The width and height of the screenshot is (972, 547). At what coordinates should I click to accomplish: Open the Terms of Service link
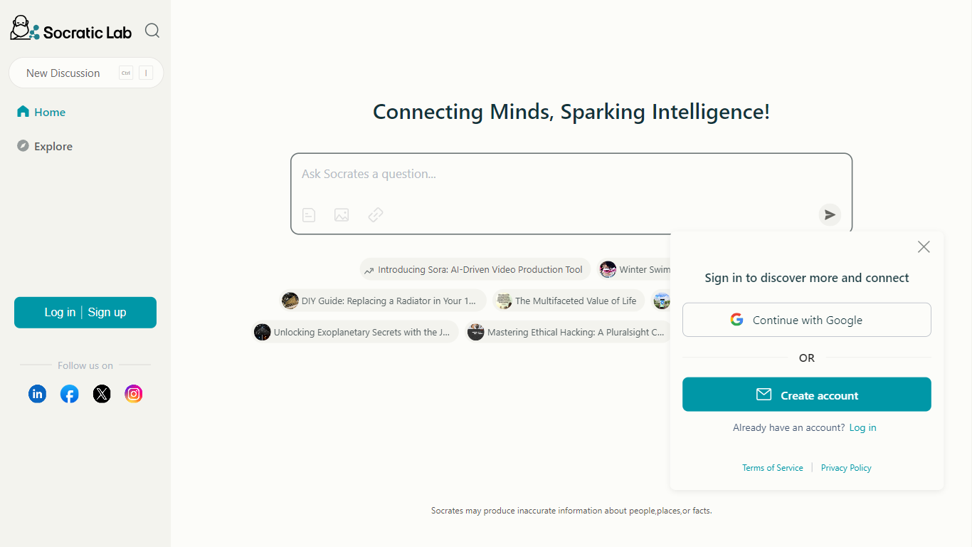[772, 468]
